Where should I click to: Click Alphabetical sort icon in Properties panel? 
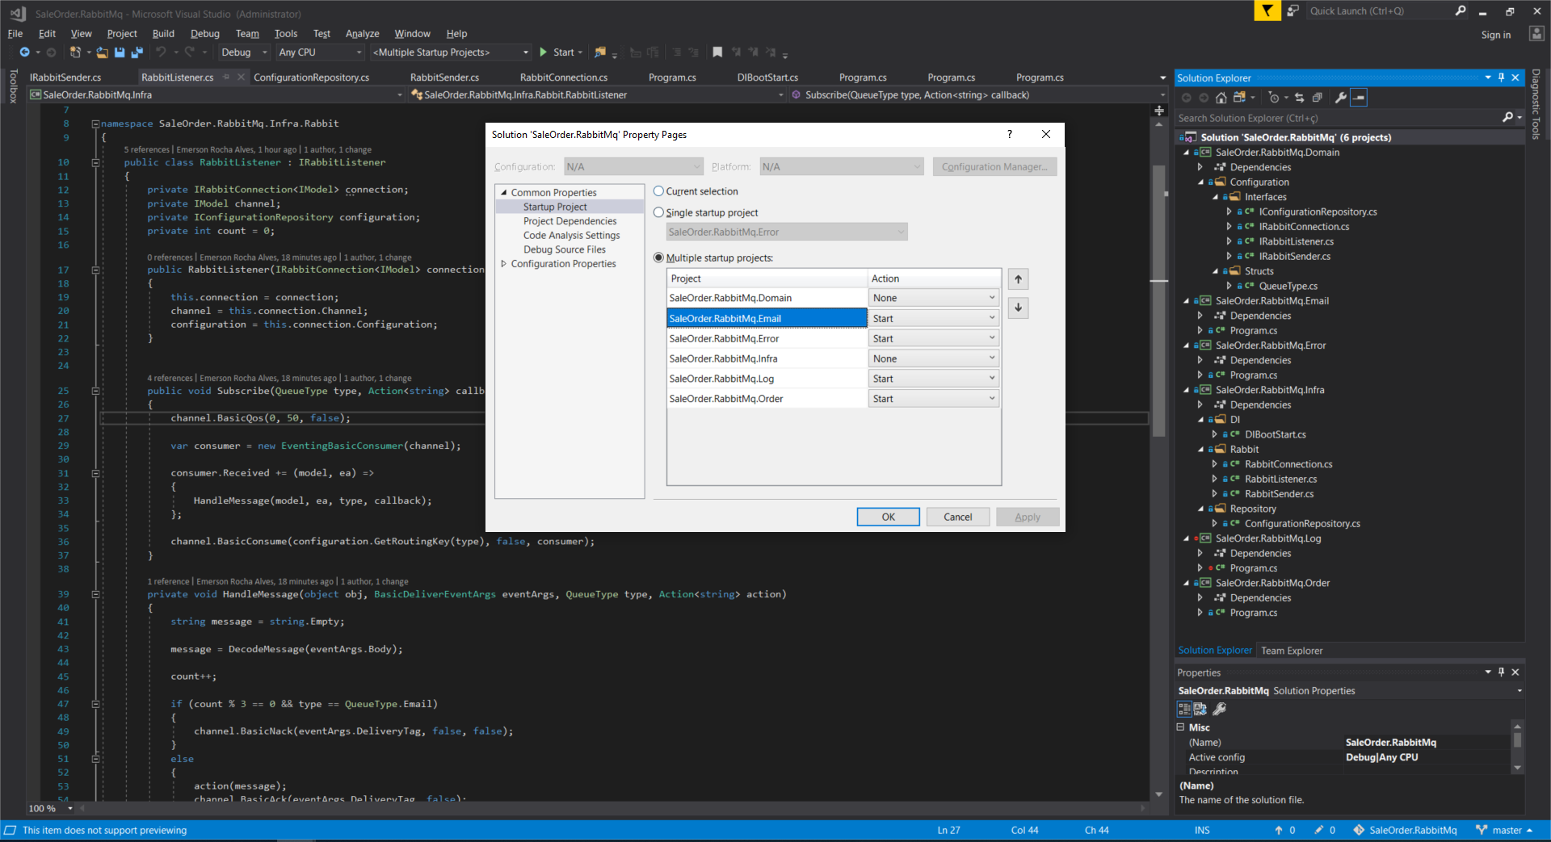click(1200, 709)
